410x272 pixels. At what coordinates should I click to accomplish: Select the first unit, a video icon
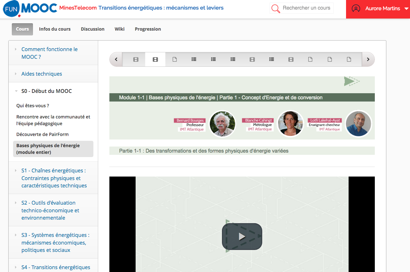coord(136,59)
